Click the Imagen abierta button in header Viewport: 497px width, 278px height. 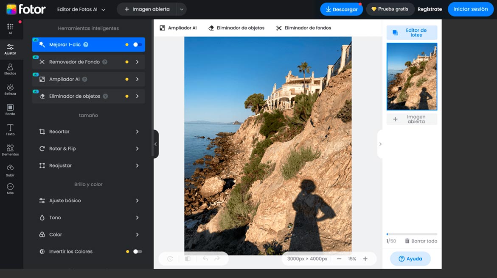[x=147, y=9]
